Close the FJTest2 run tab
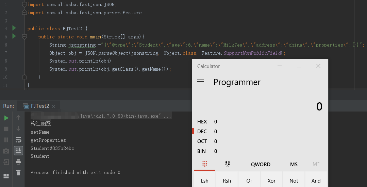367x187 pixels. tap(54, 106)
